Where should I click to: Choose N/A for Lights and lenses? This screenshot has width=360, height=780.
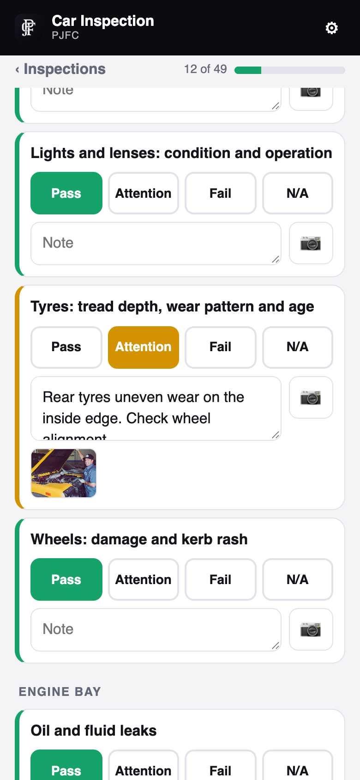point(298,193)
